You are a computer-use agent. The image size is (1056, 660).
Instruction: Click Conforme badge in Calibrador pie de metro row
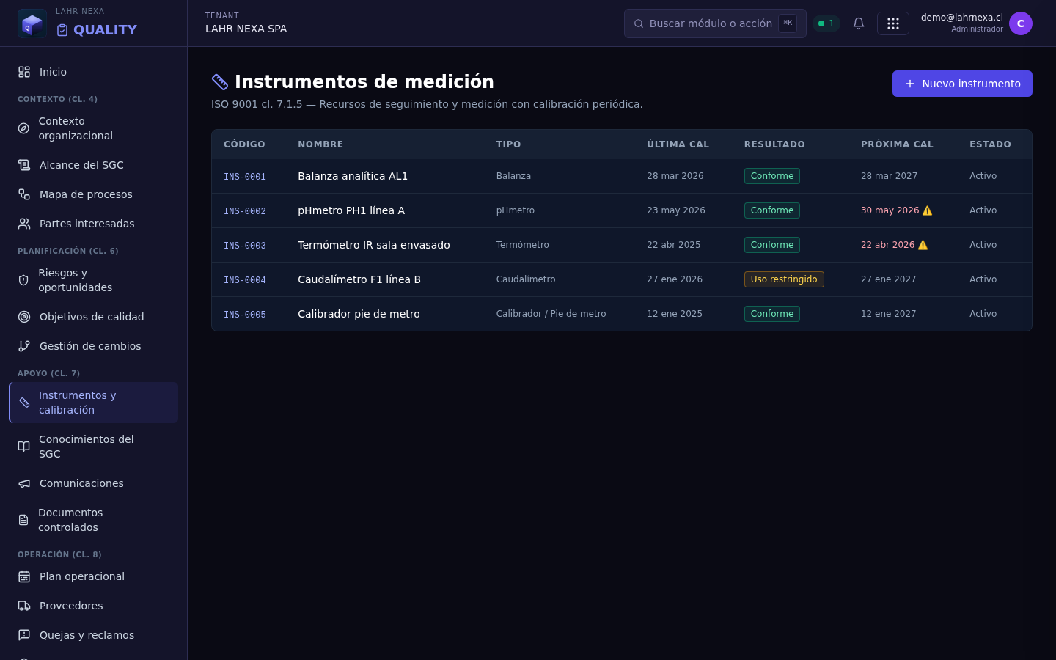772,314
